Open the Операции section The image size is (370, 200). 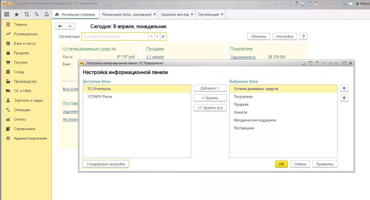[x=26, y=110]
